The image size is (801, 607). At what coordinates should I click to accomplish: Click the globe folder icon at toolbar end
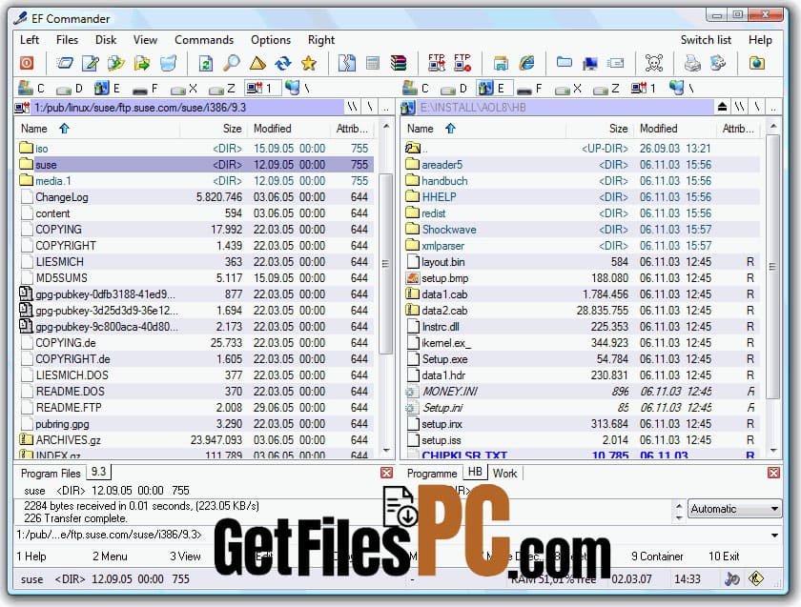point(757,63)
